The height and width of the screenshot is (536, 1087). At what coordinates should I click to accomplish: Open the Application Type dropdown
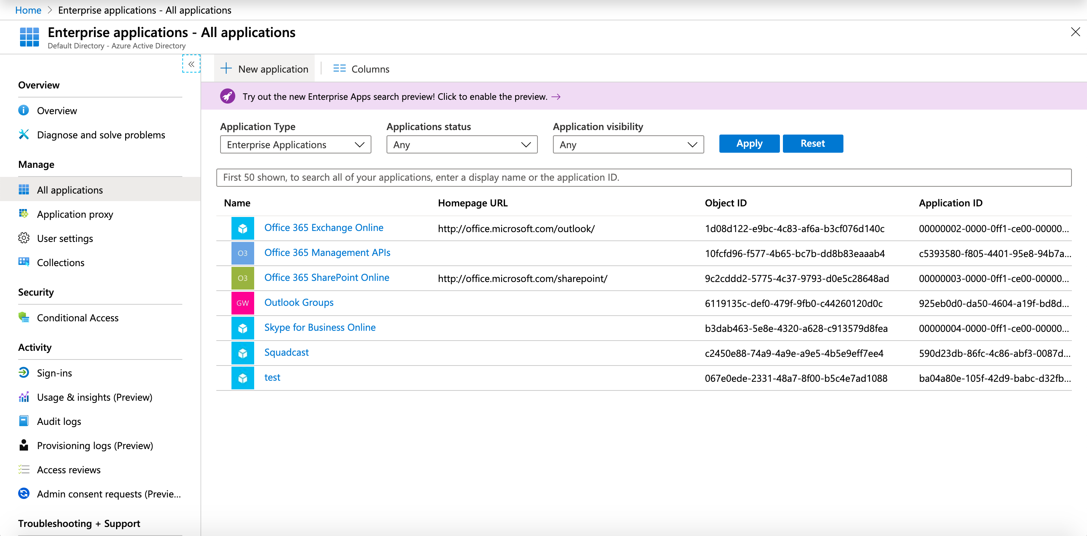(295, 145)
